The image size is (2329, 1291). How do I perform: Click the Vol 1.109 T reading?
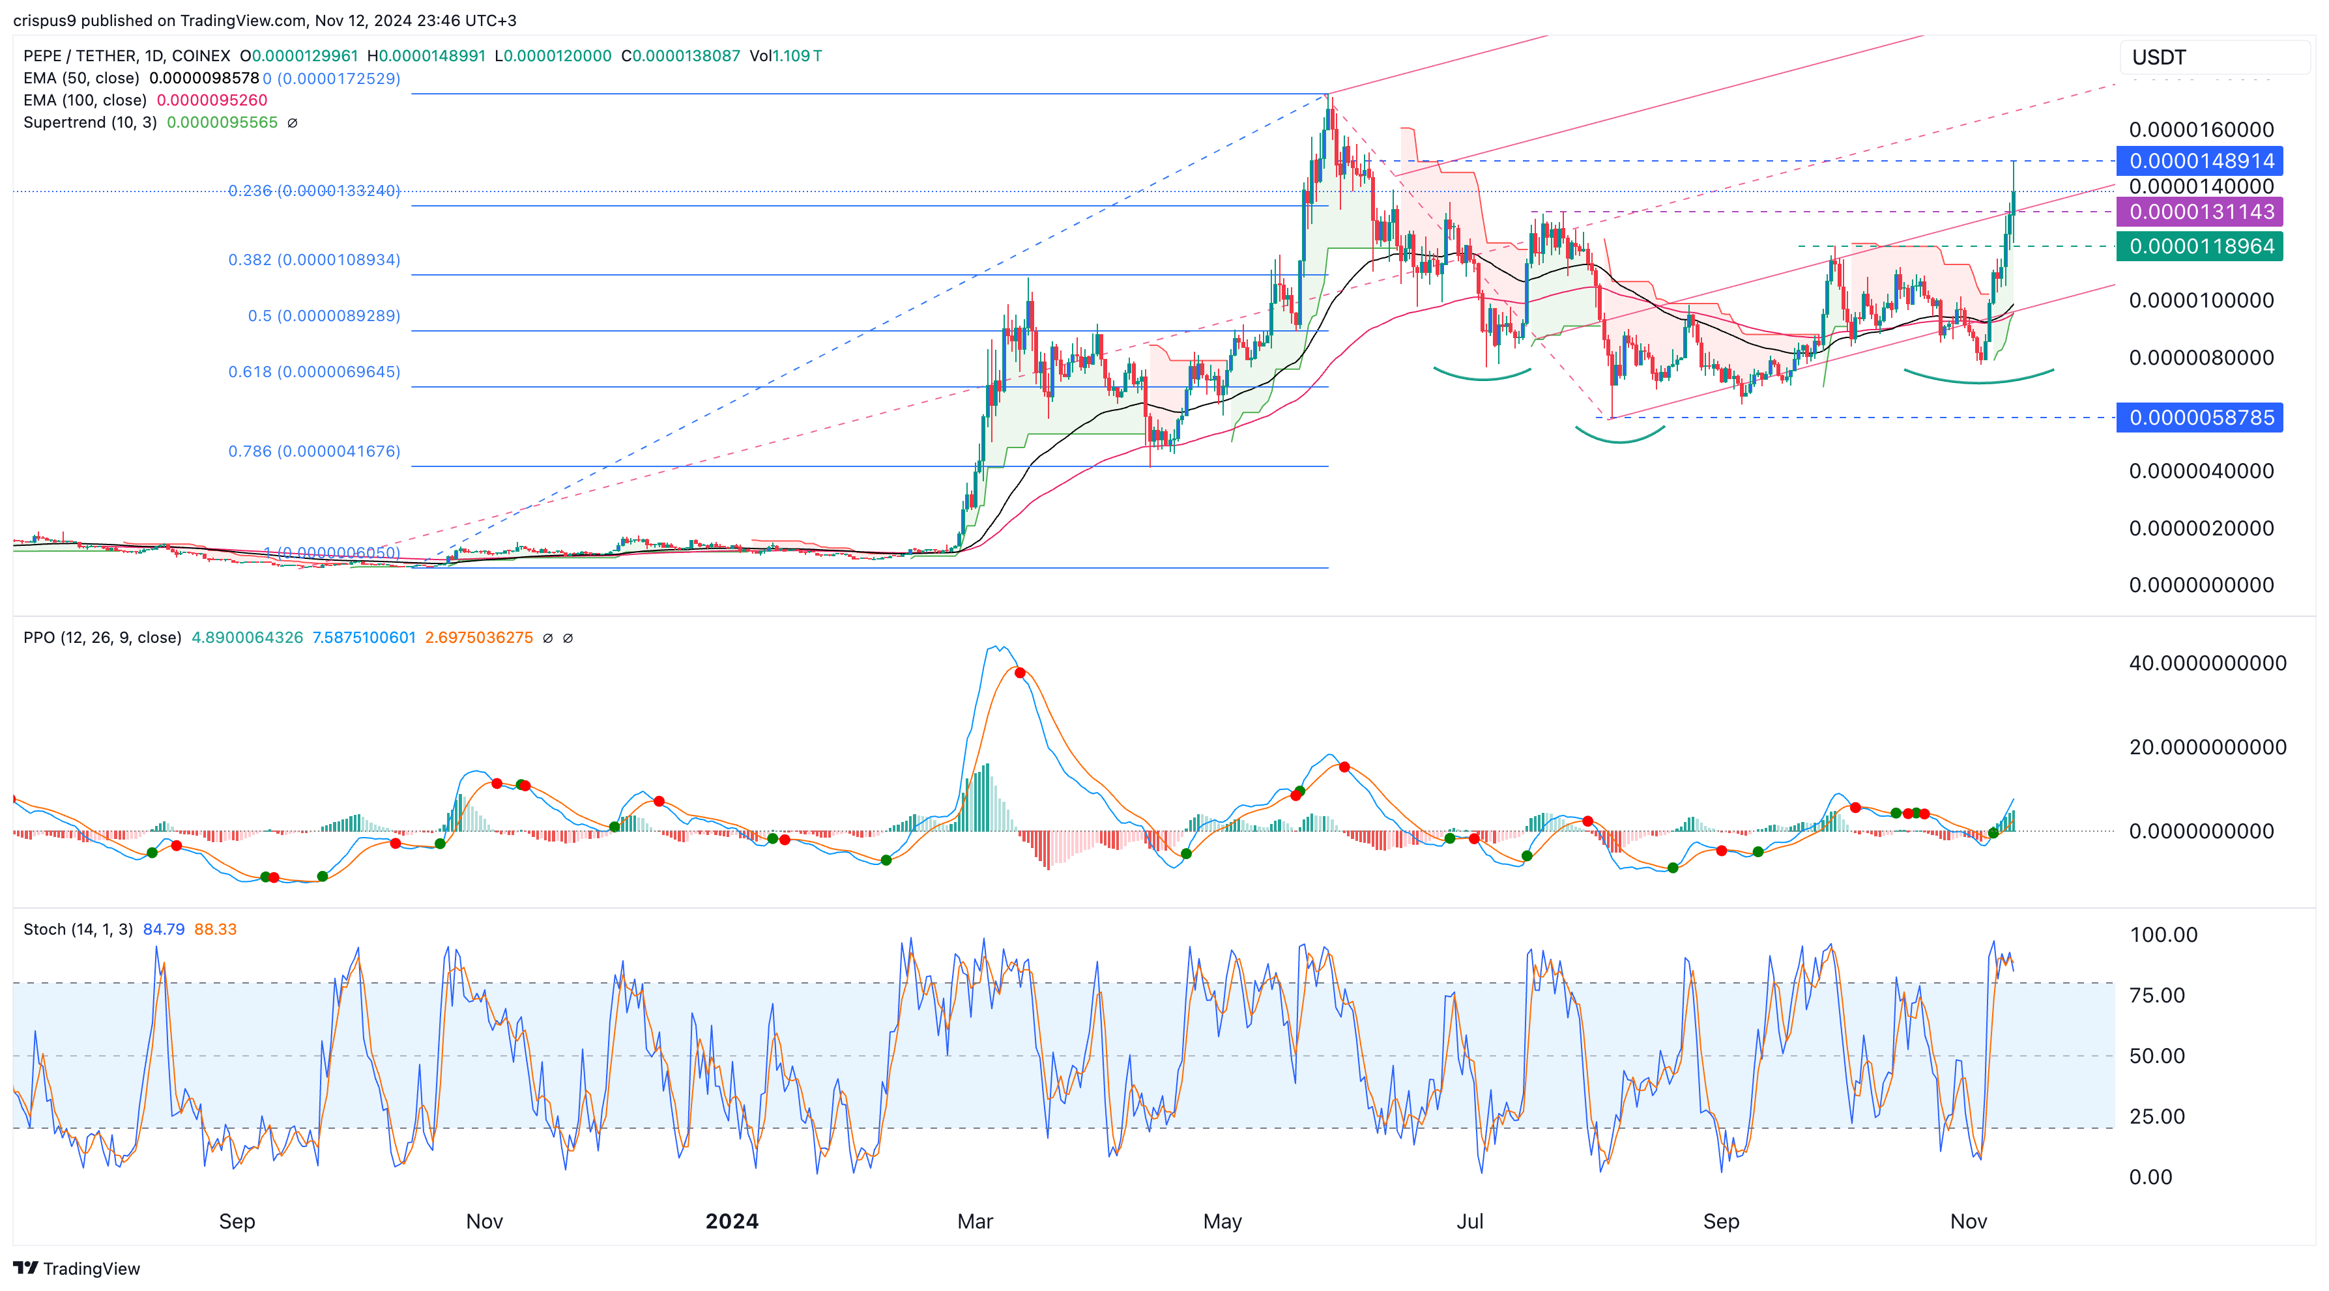coord(786,56)
